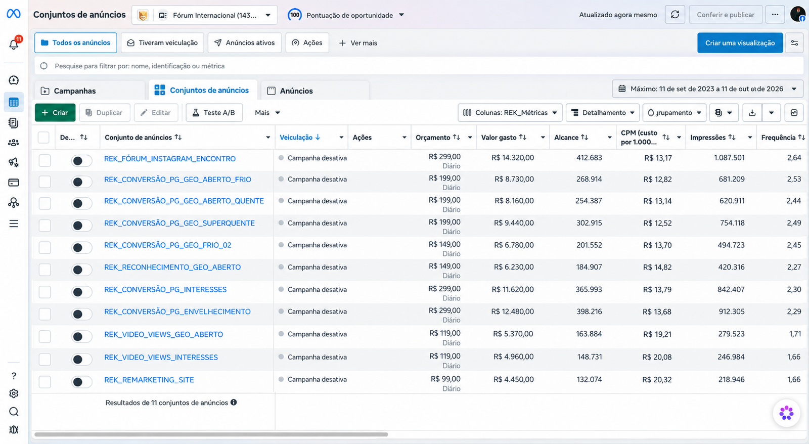Image resolution: width=809 pixels, height=444 pixels.
Task: Click the Teste A/B button
Action: click(214, 113)
